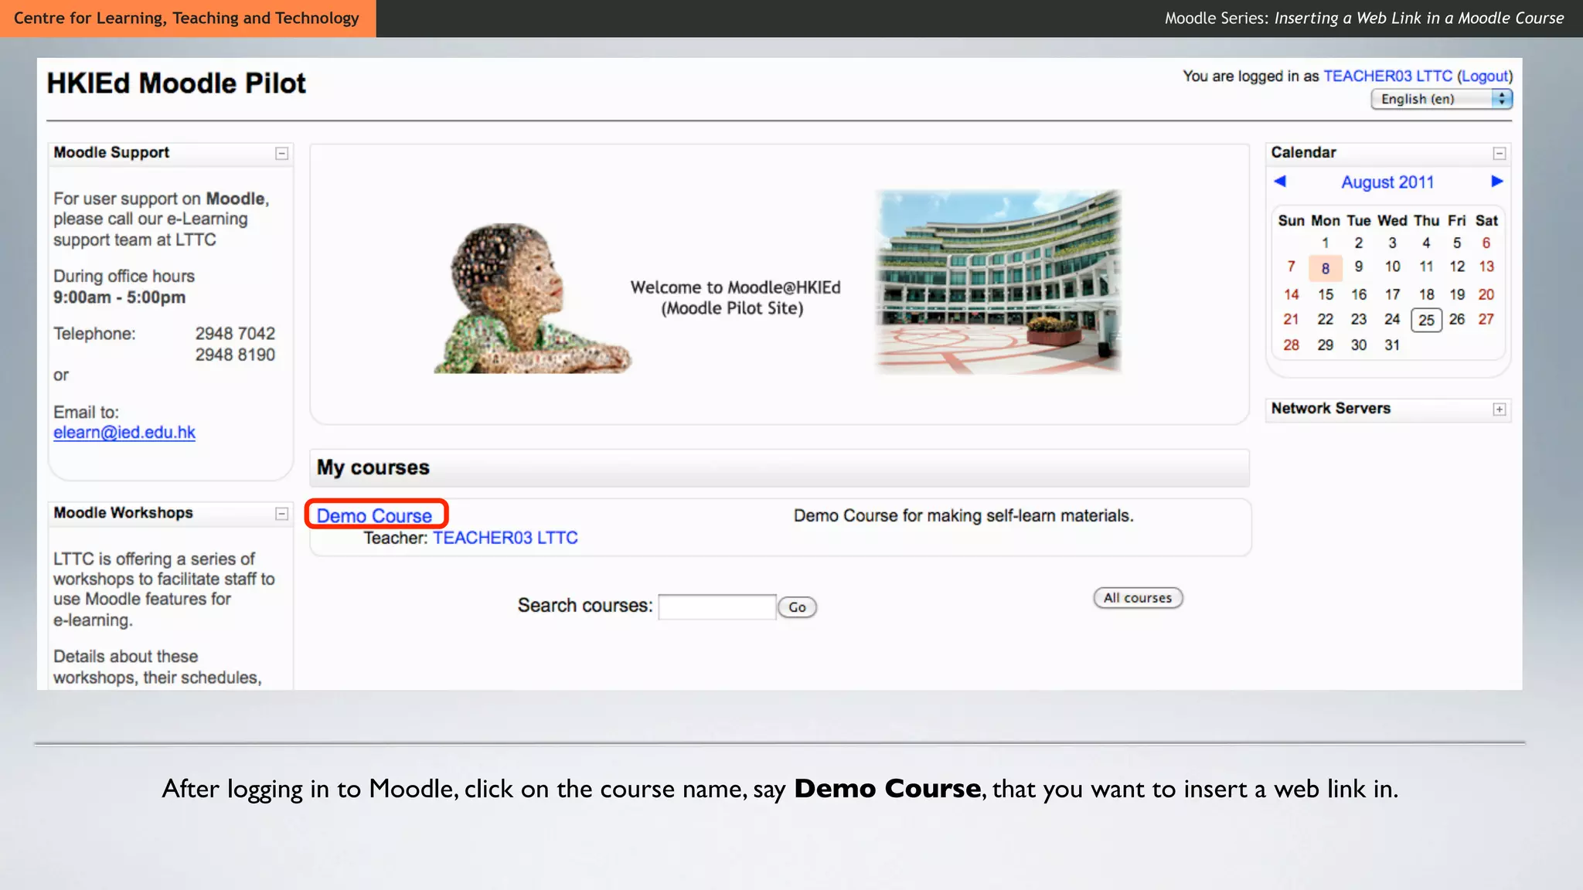Open logged-in TEACHER03 LTTC profile link

1387,76
